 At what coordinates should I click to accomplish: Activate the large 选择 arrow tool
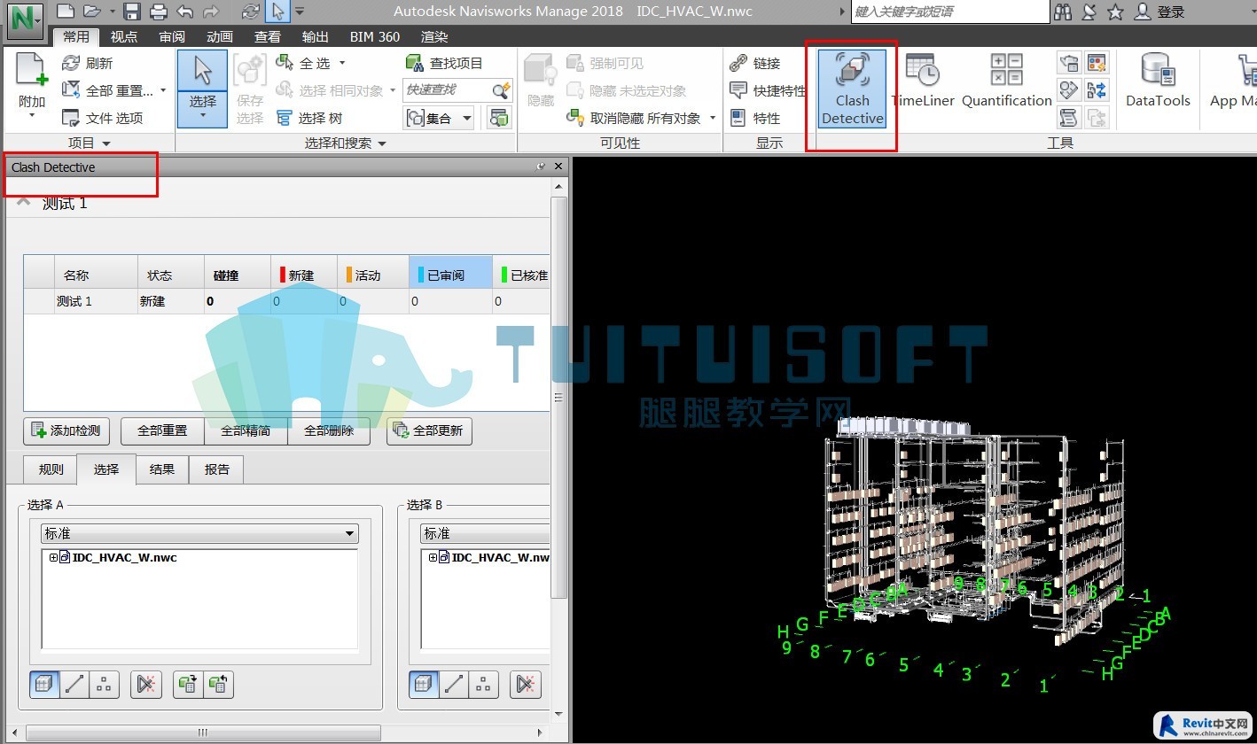coord(202,71)
